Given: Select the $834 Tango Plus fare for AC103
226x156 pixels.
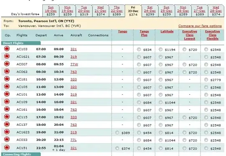Looking at the screenshot, I should (139, 49).
